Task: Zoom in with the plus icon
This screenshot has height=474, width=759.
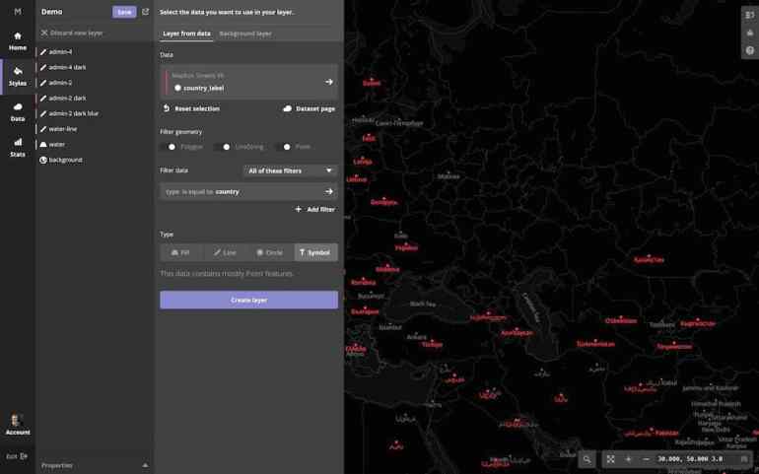Action: tap(628, 459)
